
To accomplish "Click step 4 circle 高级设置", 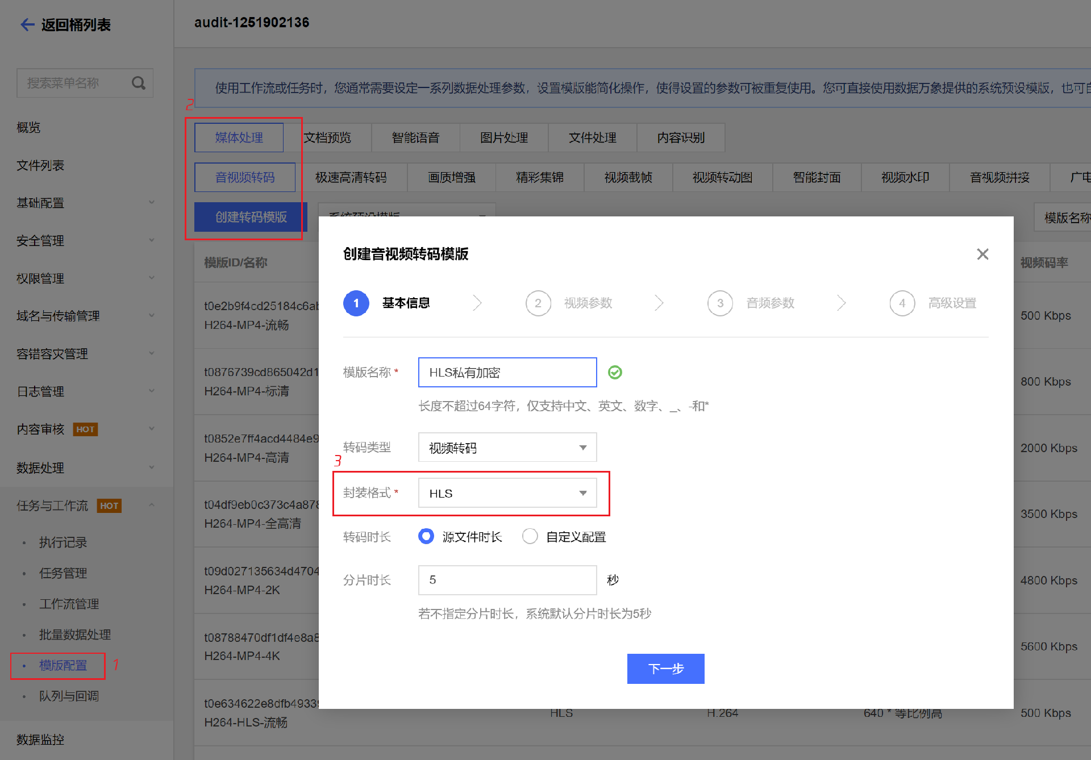I will [902, 303].
